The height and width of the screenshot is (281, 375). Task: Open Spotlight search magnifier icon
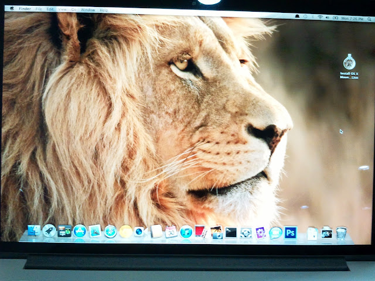pos(370,19)
